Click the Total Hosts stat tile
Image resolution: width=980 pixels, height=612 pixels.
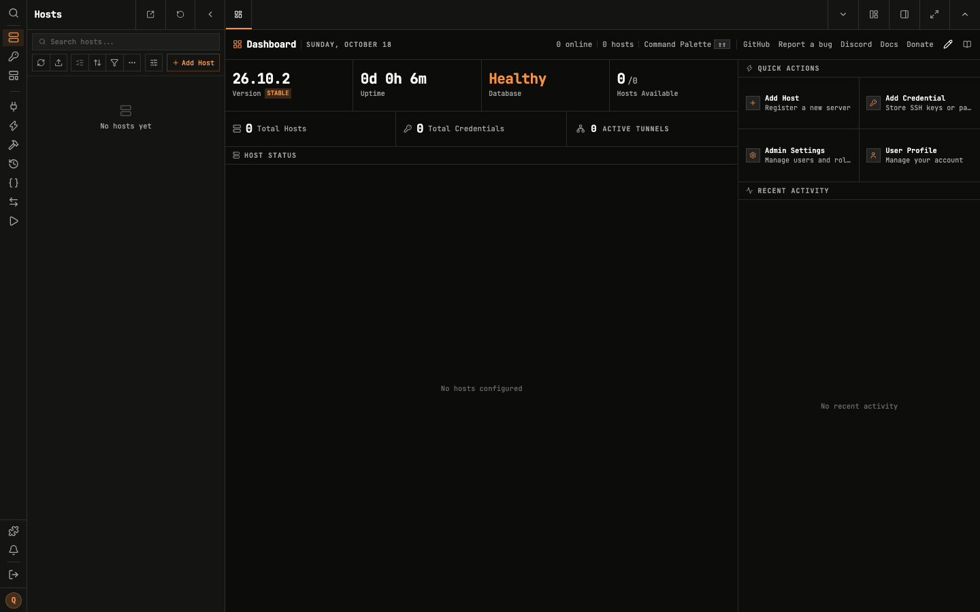coord(310,129)
